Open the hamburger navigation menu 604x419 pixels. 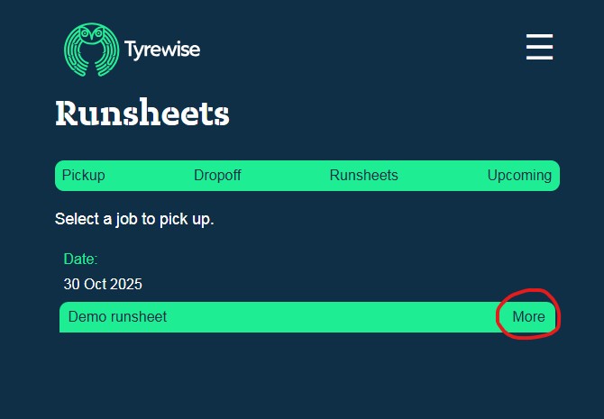[539, 47]
